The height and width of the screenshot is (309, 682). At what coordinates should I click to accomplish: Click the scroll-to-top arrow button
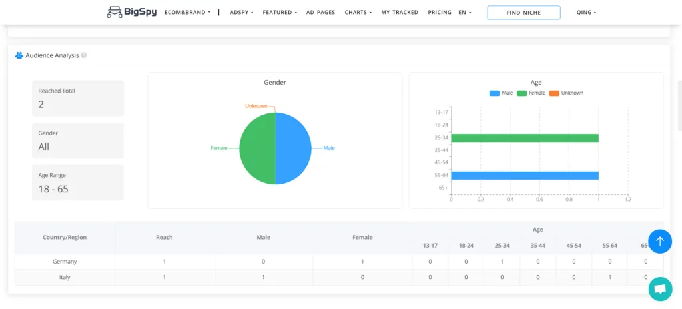660,242
